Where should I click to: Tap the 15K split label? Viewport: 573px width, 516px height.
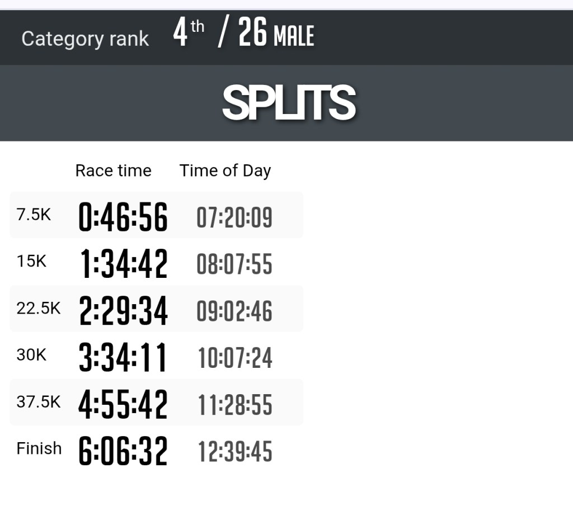(31, 261)
